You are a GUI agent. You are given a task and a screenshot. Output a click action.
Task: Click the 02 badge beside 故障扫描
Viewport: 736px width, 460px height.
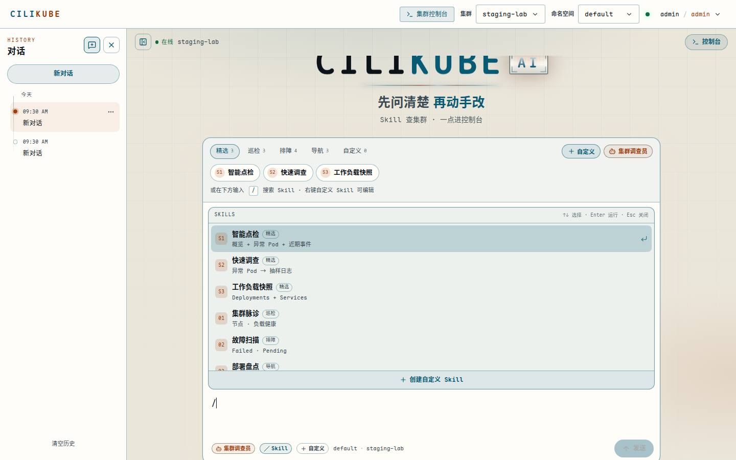221,345
